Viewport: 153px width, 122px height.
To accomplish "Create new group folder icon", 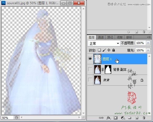I will point(130,118).
